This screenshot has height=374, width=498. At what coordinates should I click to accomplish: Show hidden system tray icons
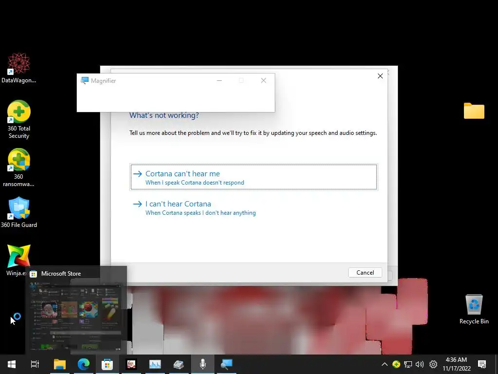[384, 364]
